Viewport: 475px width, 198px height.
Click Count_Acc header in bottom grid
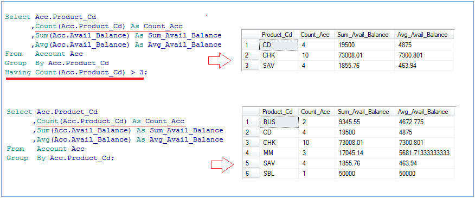(317, 112)
